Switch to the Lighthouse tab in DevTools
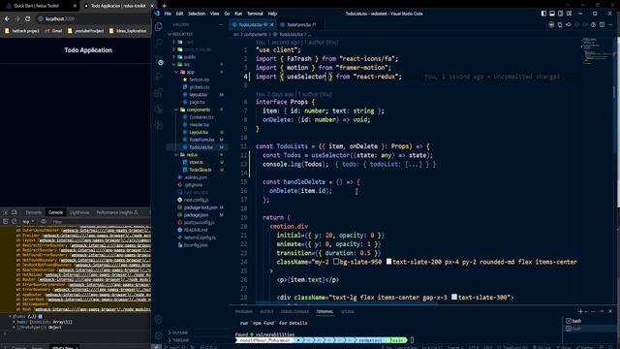620x349 pixels. coord(79,212)
